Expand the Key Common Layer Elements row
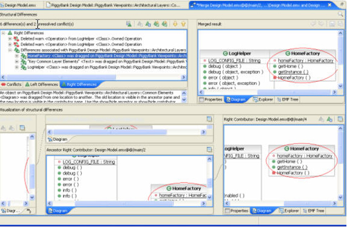The width and height of the screenshot is (347, 227). point(17,61)
